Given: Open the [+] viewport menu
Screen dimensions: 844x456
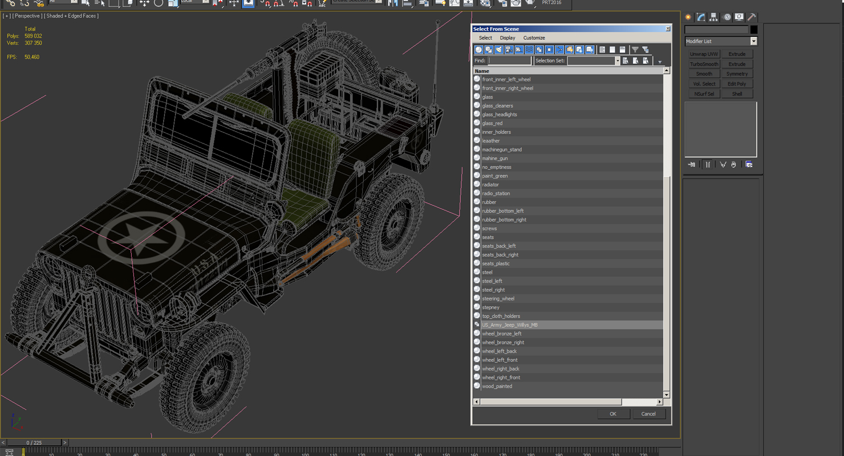Looking at the screenshot, I should [x=7, y=16].
